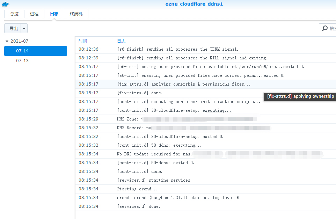Focus the log search field
This screenshot has width=336, height=219.
tap(328, 28)
